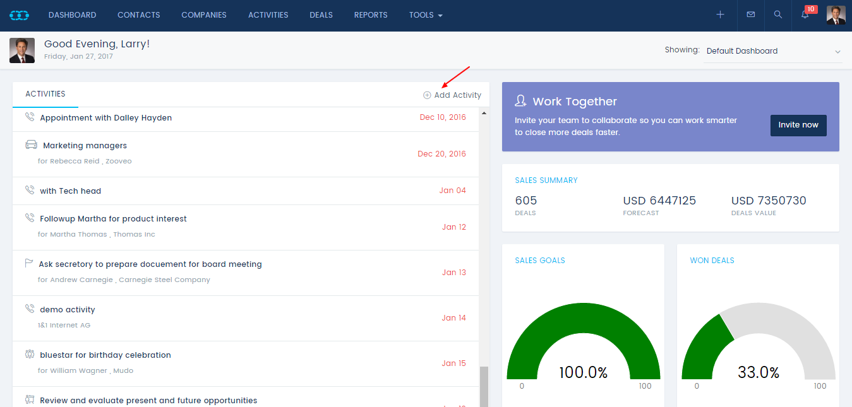Viewport: 852px width, 407px height.
Task: Click the USD 6447125 forecast value
Action: coord(659,201)
